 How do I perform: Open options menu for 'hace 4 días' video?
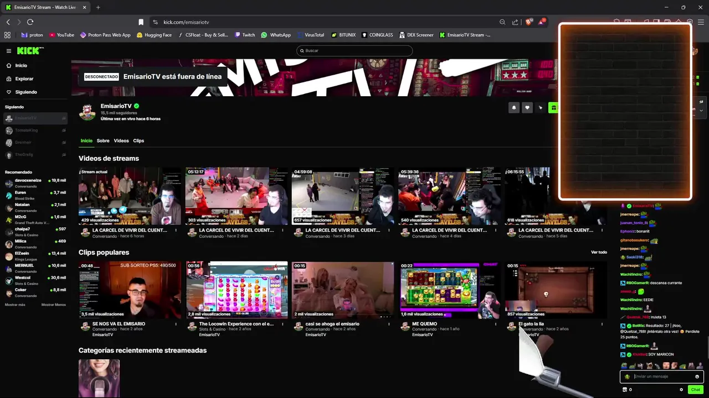click(x=496, y=230)
